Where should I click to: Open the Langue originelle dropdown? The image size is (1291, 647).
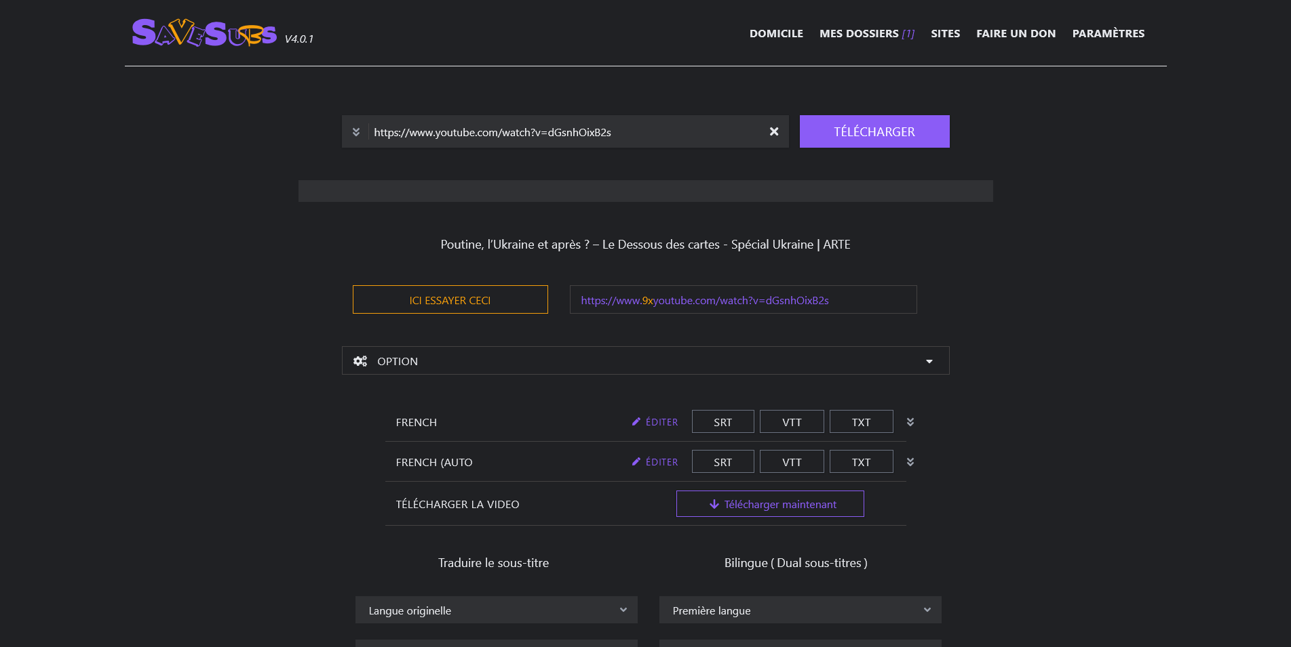pyautogui.click(x=496, y=610)
